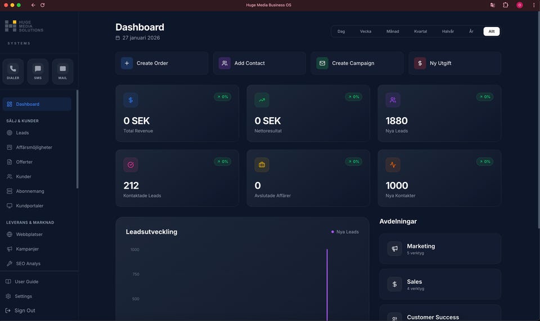The image size is (540, 321).
Task: Open the Mail tool
Action: tap(62, 72)
